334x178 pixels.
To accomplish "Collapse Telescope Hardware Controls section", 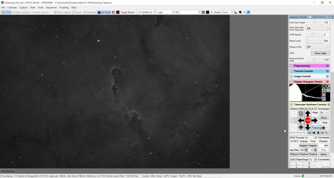I will 291,104.
